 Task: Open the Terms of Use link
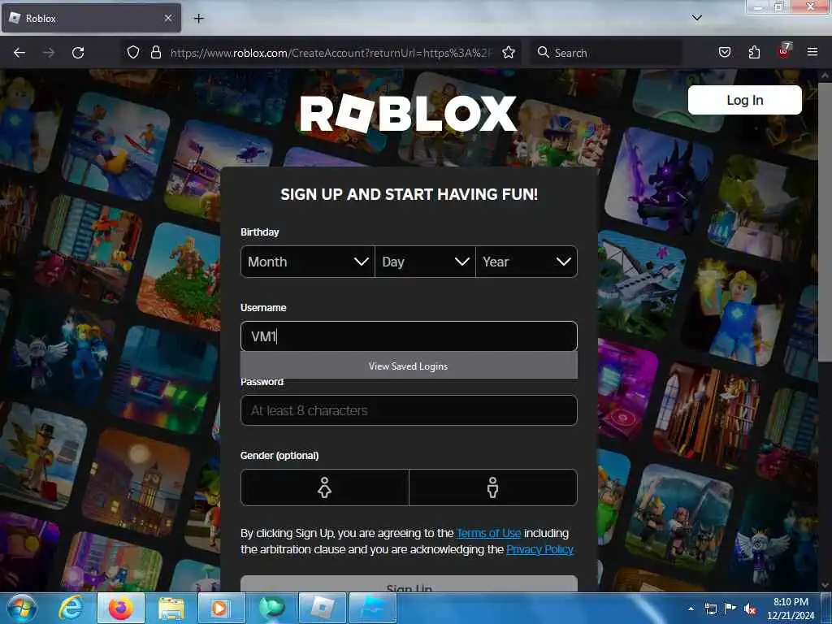488,533
